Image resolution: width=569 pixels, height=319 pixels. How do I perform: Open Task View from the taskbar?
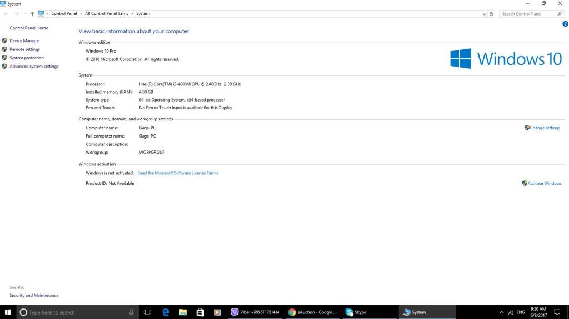[147, 312]
